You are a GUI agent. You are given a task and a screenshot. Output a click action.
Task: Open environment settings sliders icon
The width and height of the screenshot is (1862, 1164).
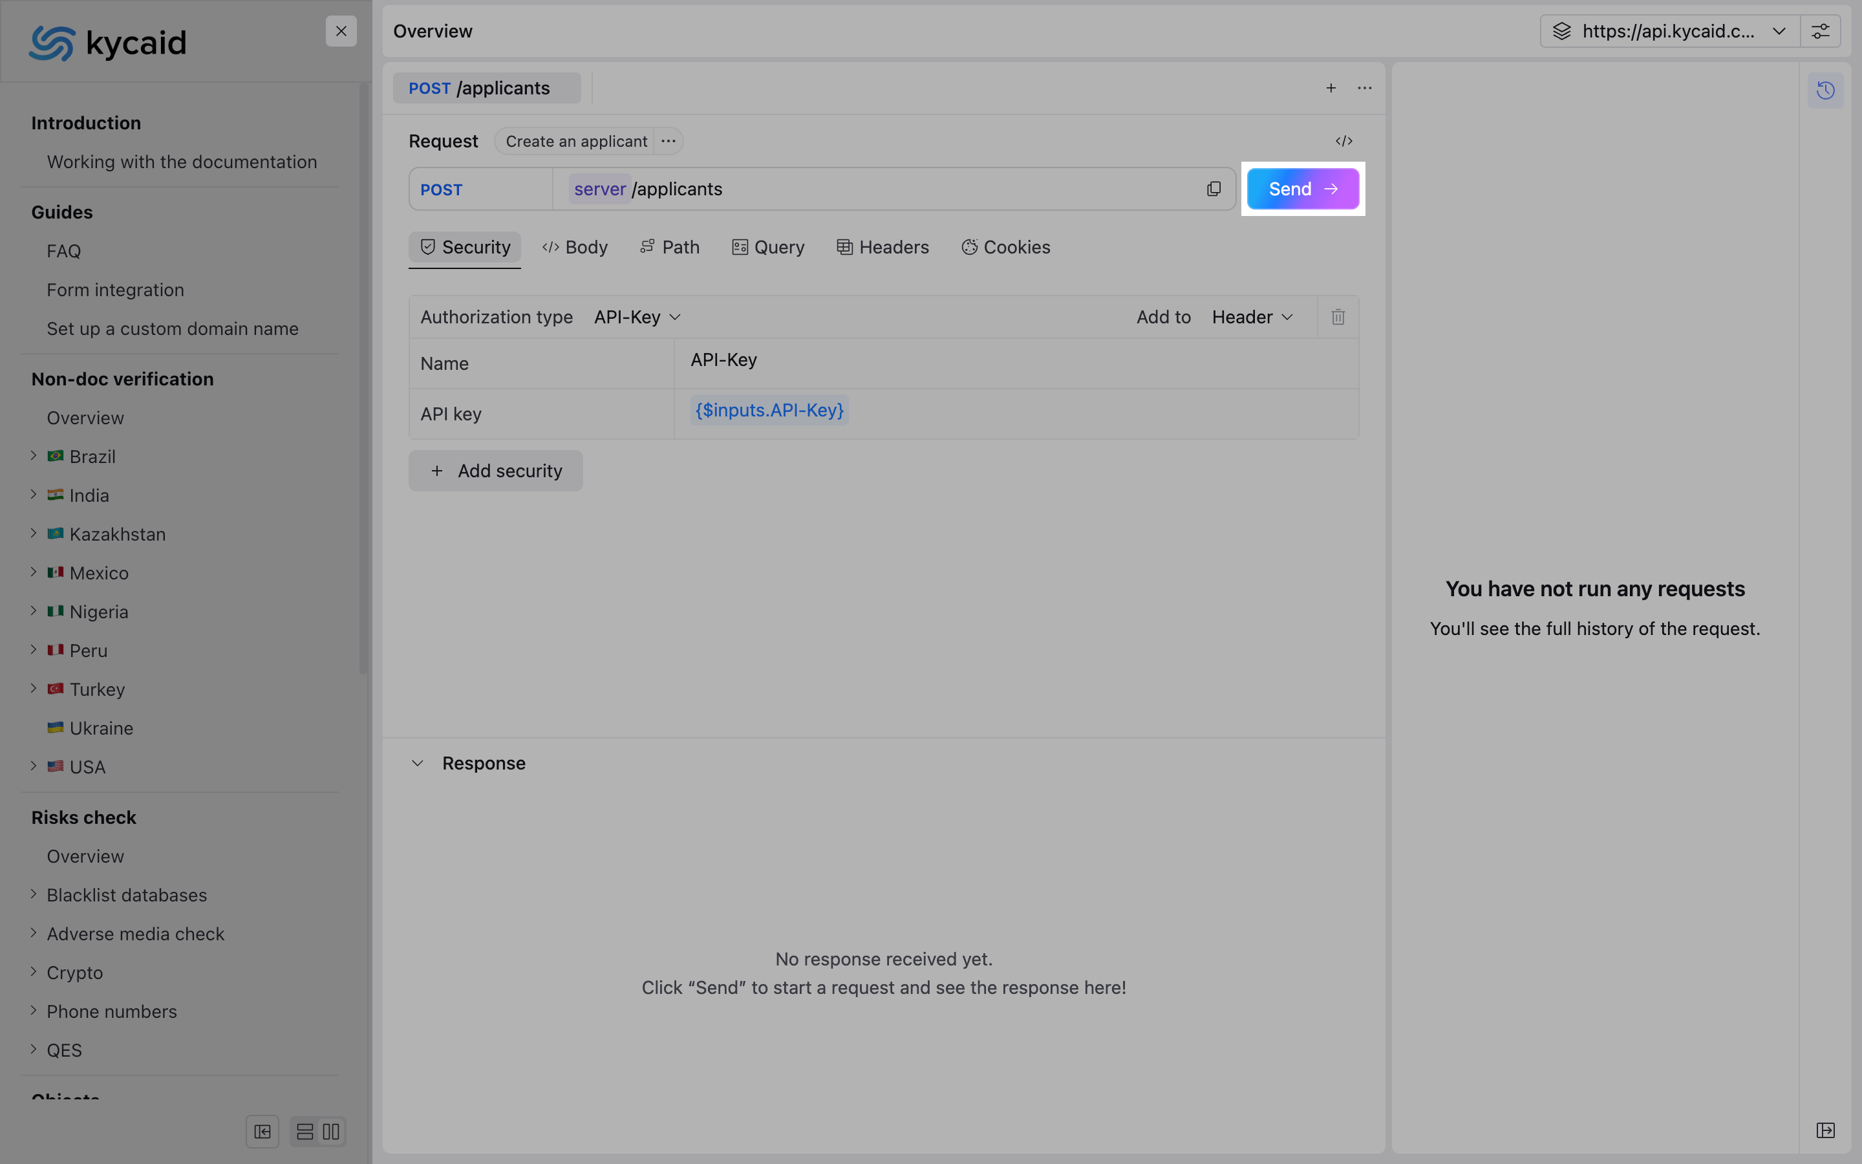point(1821,32)
